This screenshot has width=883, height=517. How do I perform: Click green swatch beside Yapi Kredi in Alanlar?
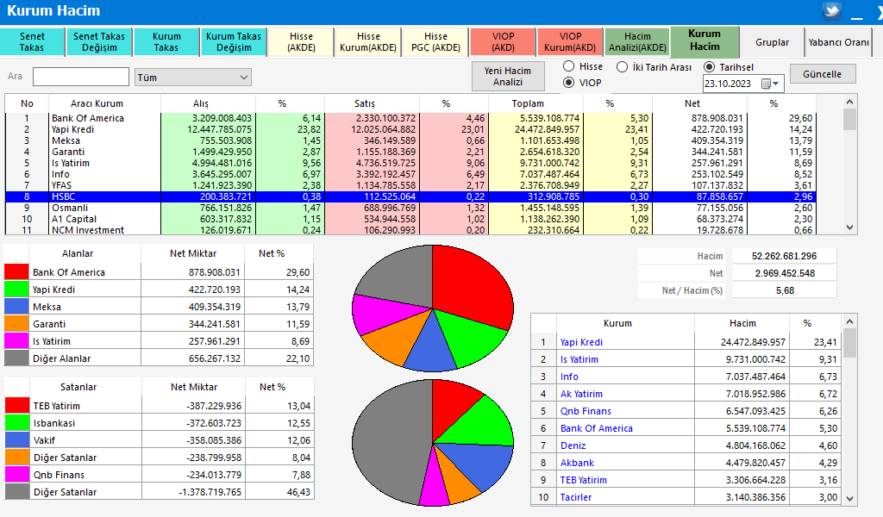[x=16, y=290]
